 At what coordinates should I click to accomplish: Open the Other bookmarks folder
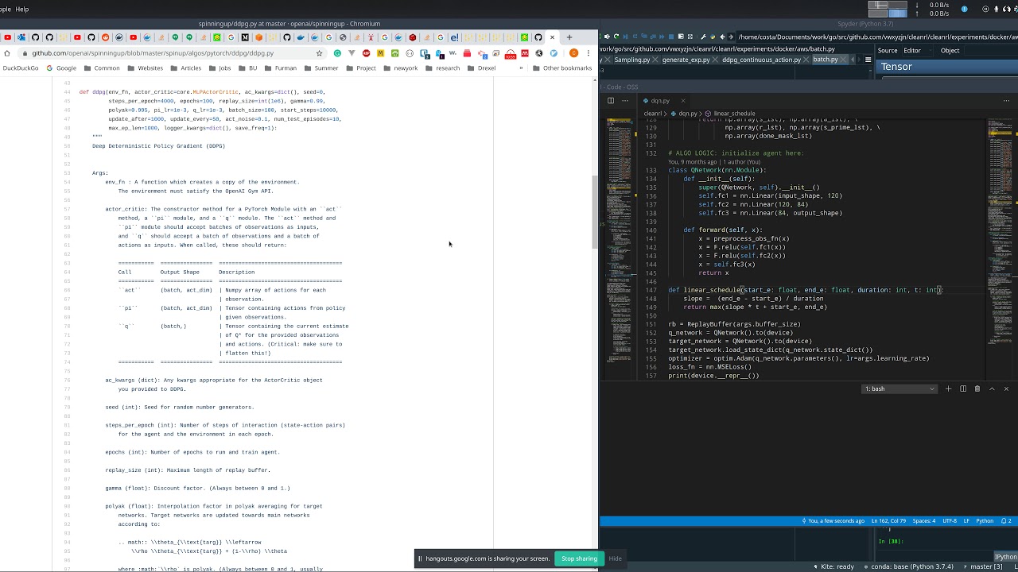click(x=562, y=68)
